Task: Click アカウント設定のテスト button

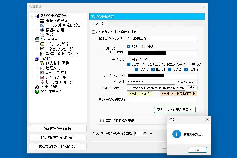Action: (x=175, y=110)
